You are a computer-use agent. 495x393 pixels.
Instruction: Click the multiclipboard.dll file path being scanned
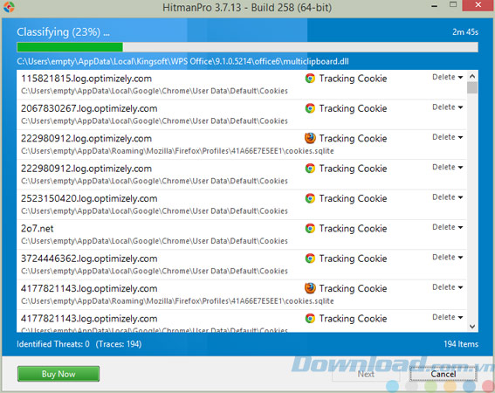(182, 61)
